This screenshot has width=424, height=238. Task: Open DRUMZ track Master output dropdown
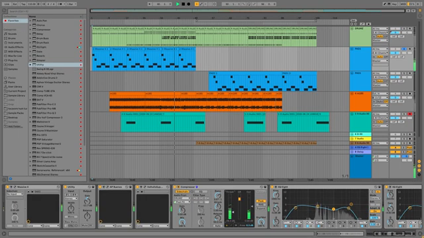(380, 40)
